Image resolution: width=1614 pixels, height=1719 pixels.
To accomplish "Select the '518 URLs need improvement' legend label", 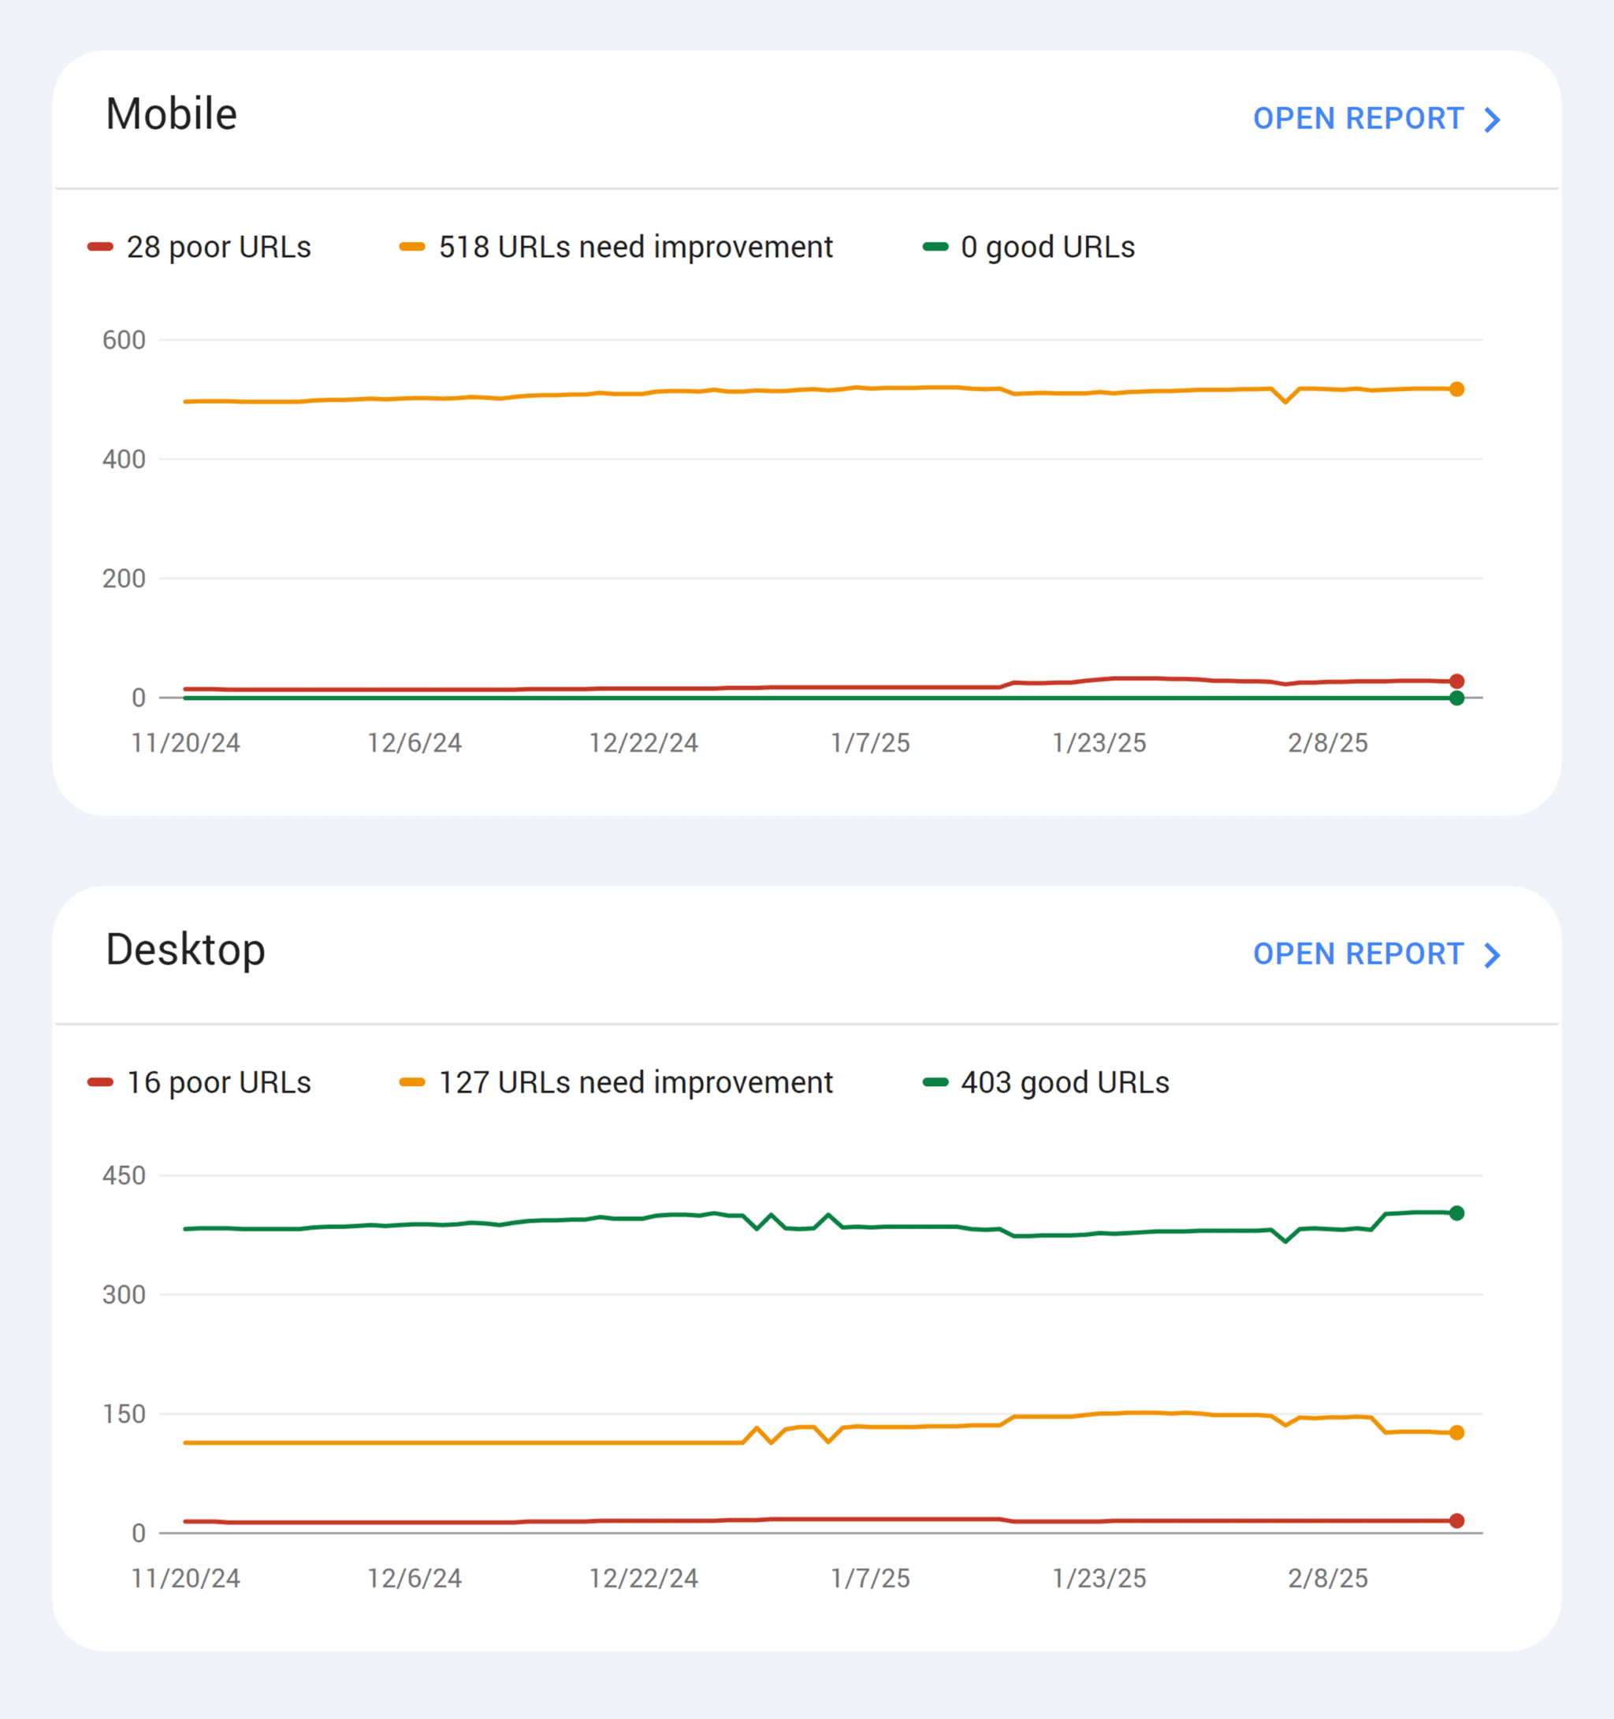I will 635,247.
